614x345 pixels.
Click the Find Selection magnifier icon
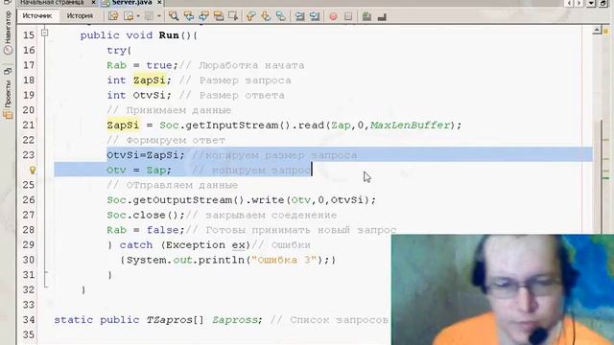click(x=174, y=16)
